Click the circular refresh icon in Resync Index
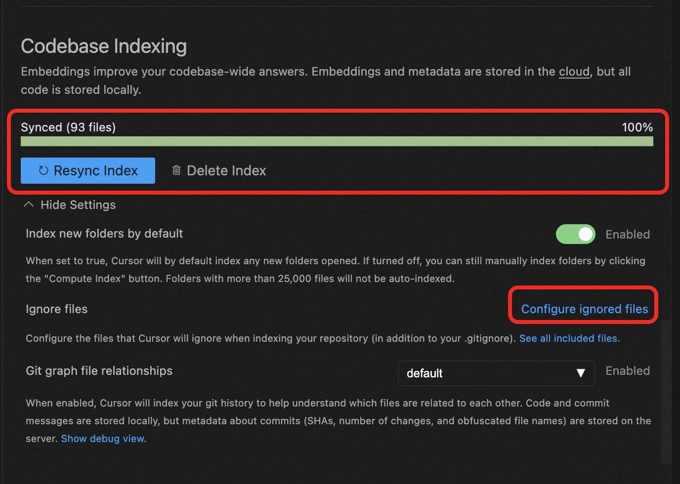Viewport: 680px width, 484px height. tap(43, 170)
